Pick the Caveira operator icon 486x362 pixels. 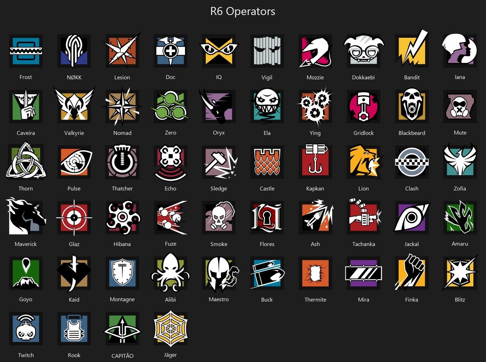[26, 106]
